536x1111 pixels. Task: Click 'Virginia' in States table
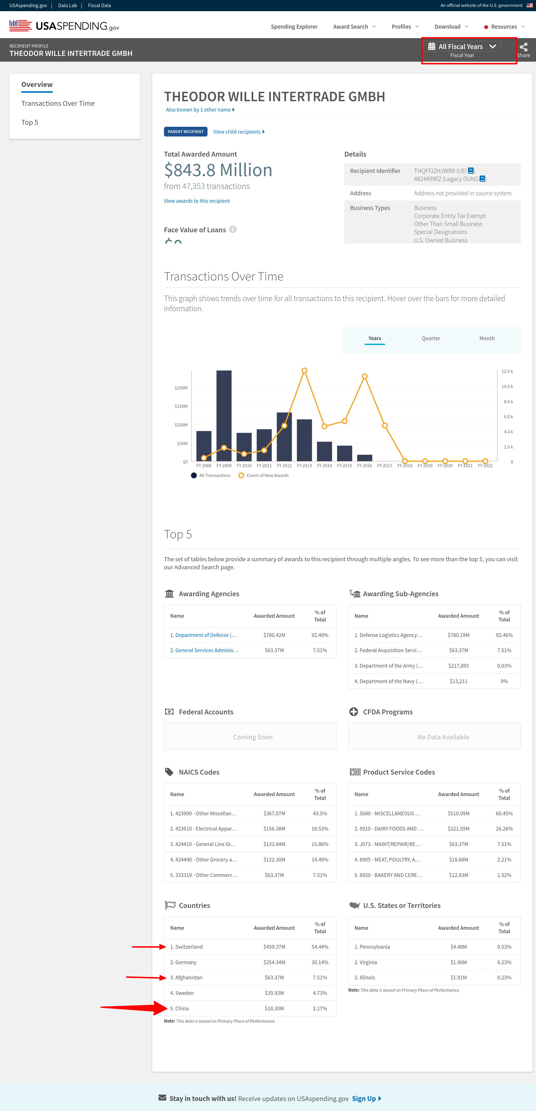[368, 962]
